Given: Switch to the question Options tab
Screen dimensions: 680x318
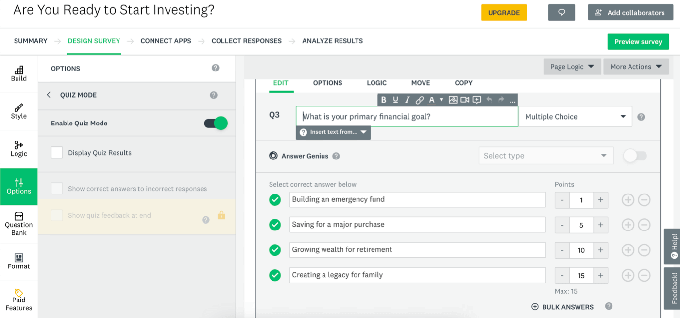Looking at the screenshot, I should [x=327, y=83].
